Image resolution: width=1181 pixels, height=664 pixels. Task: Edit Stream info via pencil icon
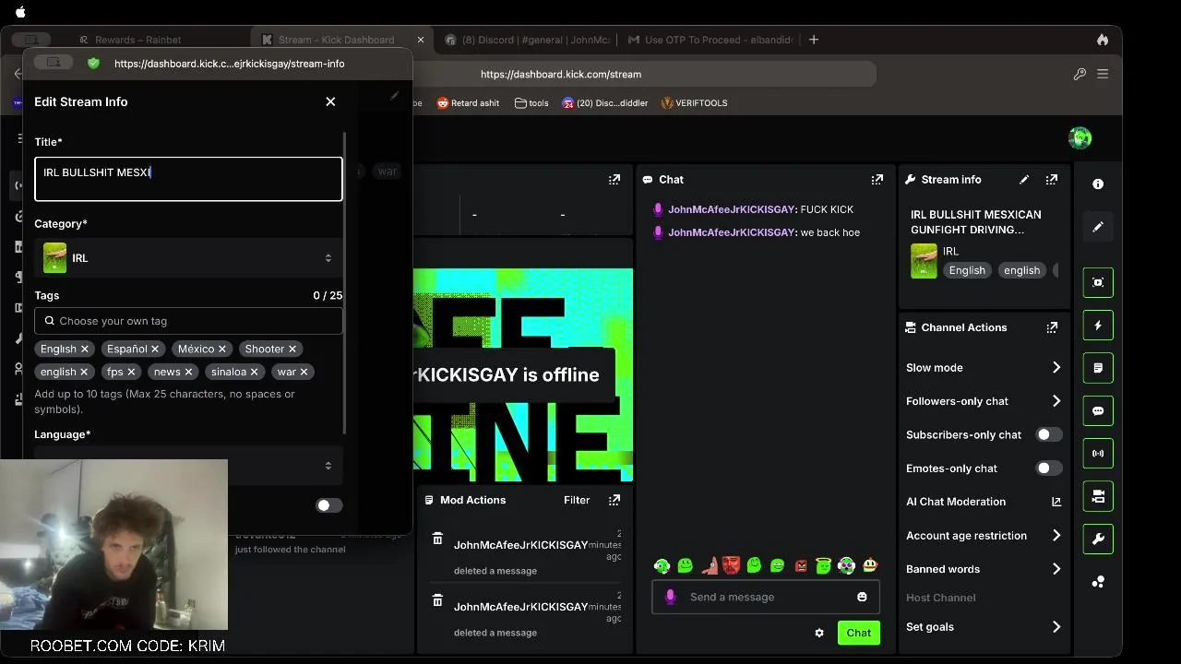click(1024, 180)
